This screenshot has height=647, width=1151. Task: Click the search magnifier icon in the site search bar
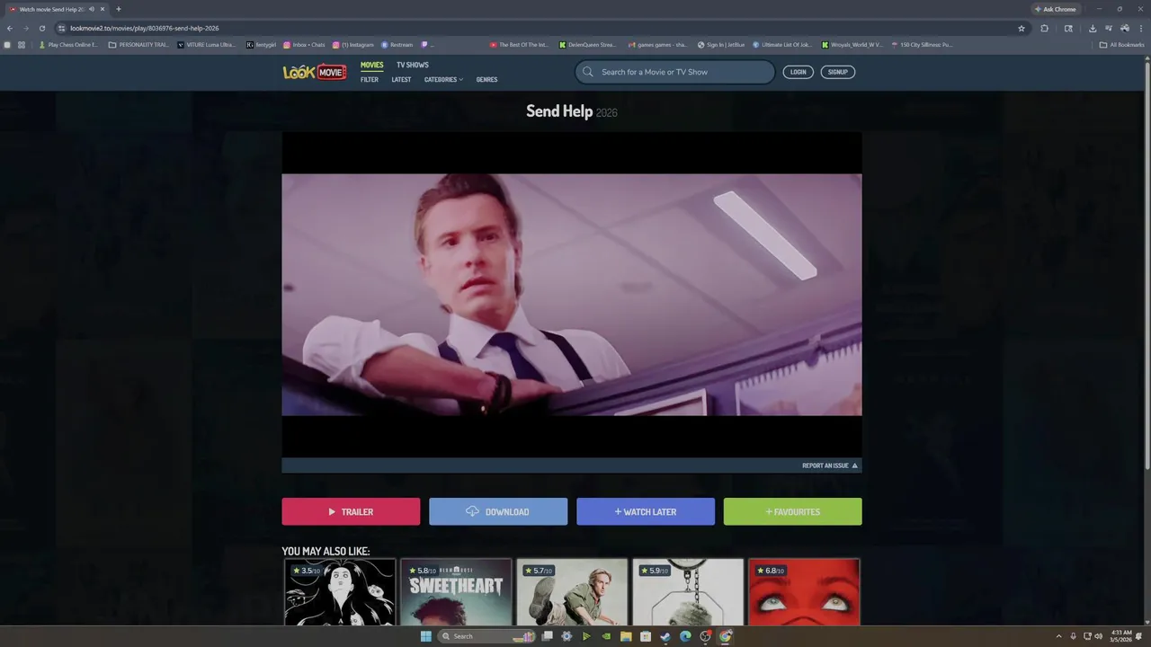[x=588, y=72]
